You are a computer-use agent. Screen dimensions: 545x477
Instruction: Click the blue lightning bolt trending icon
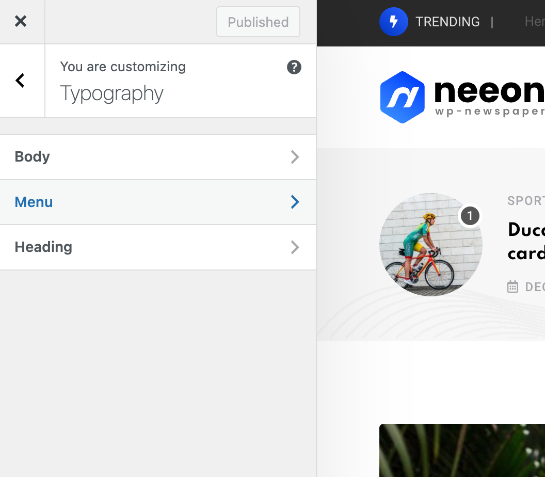393,22
